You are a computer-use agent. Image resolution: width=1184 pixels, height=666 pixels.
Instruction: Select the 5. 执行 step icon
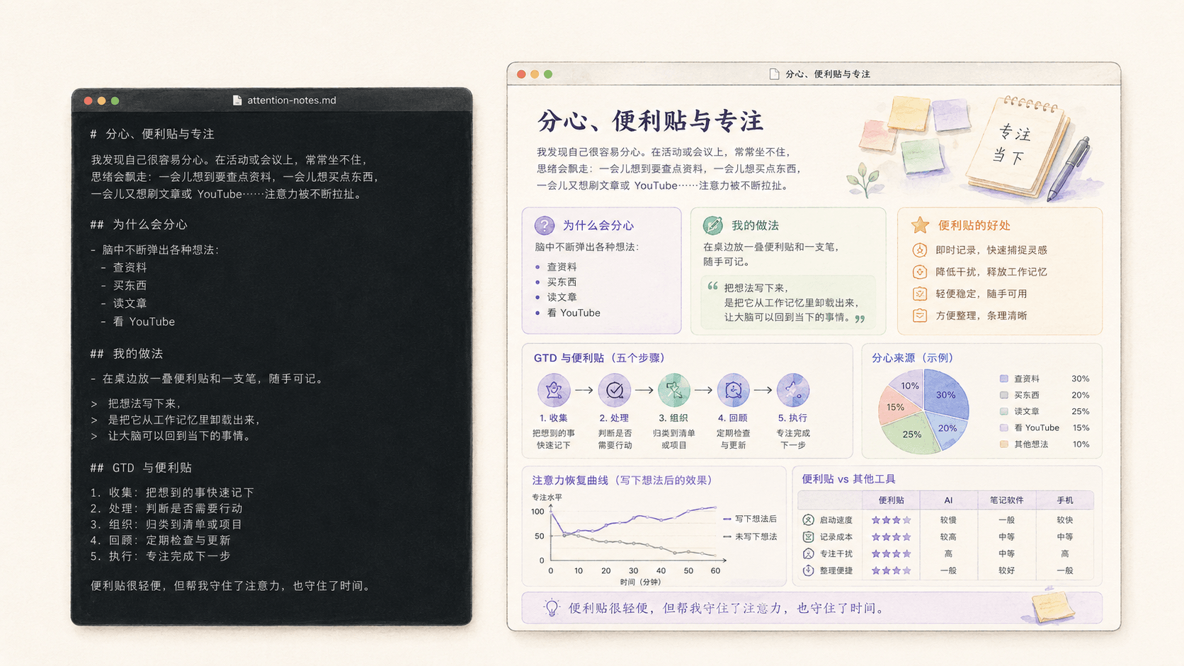[792, 390]
